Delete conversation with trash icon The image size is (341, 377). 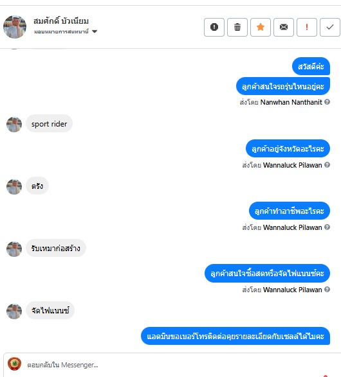[x=237, y=27]
